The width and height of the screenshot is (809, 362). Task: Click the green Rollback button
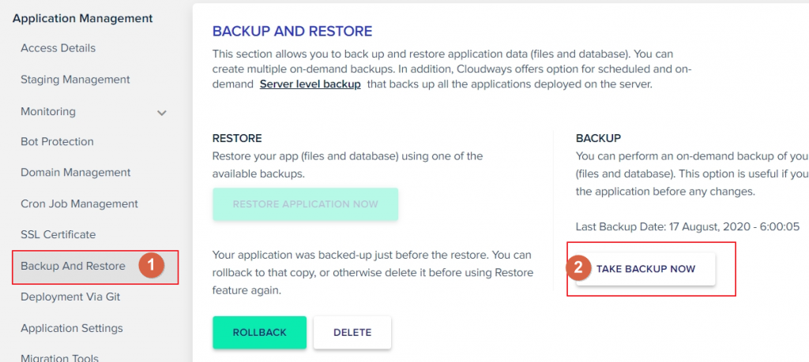[259, 333]
